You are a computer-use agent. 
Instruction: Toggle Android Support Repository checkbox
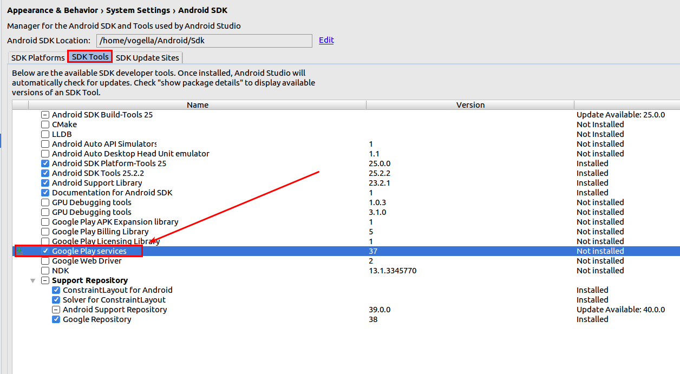56,310
